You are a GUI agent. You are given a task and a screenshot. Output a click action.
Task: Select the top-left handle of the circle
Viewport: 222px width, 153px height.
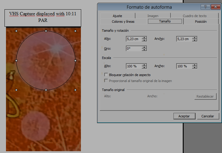click(16, 31)
